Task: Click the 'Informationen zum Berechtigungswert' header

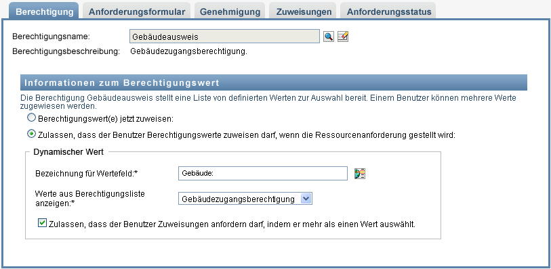Action: point(274,82)
